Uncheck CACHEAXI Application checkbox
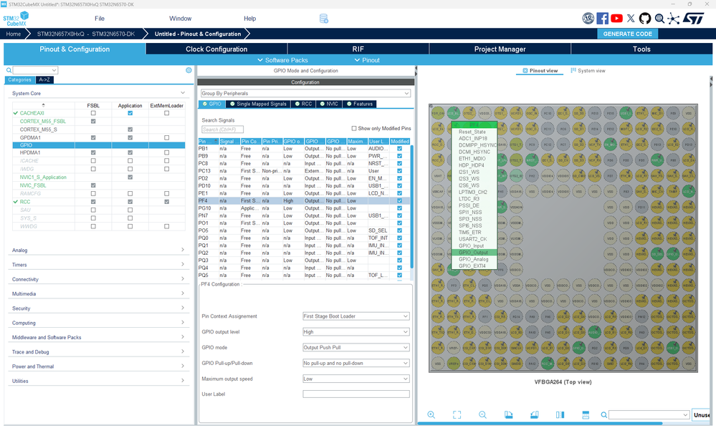The width and height of the screenshot is (716, 428). pos(130,113)
